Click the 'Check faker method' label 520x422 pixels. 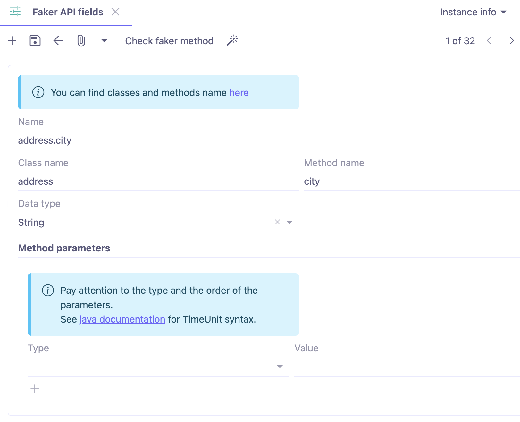[x=169, y=41]
